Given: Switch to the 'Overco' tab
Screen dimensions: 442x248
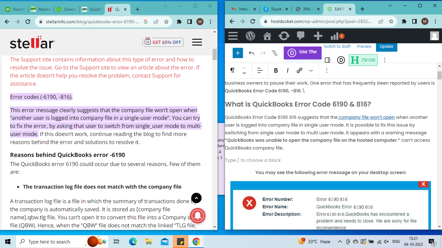Looking at the screenshot, I should [x=66, y=9].
